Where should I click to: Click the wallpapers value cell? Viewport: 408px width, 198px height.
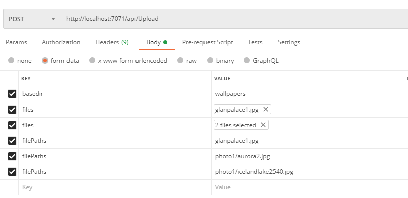[x=308, y=94]
